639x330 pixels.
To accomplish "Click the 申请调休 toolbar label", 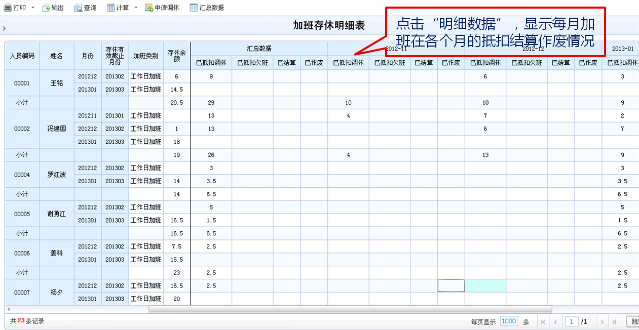I will [167, 8].
